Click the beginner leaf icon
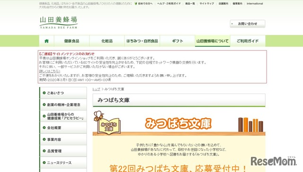303x172 pixels. click(x=136, y=3)
